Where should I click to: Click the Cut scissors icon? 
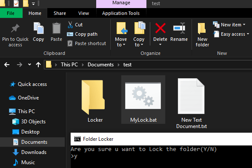coord(70,25)
